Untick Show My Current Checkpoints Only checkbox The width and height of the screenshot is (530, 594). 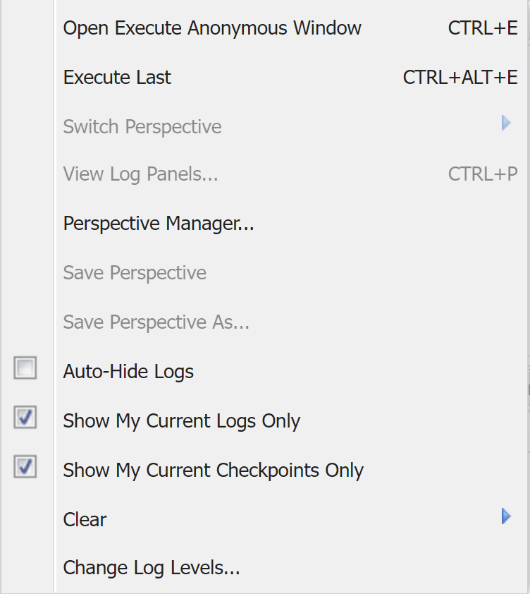25,467
